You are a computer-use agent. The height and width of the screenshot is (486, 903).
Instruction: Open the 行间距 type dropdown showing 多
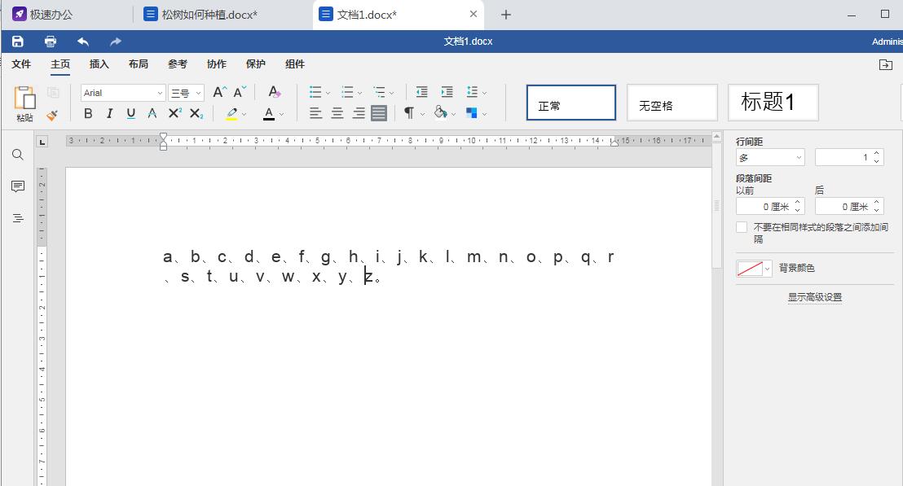770,158
